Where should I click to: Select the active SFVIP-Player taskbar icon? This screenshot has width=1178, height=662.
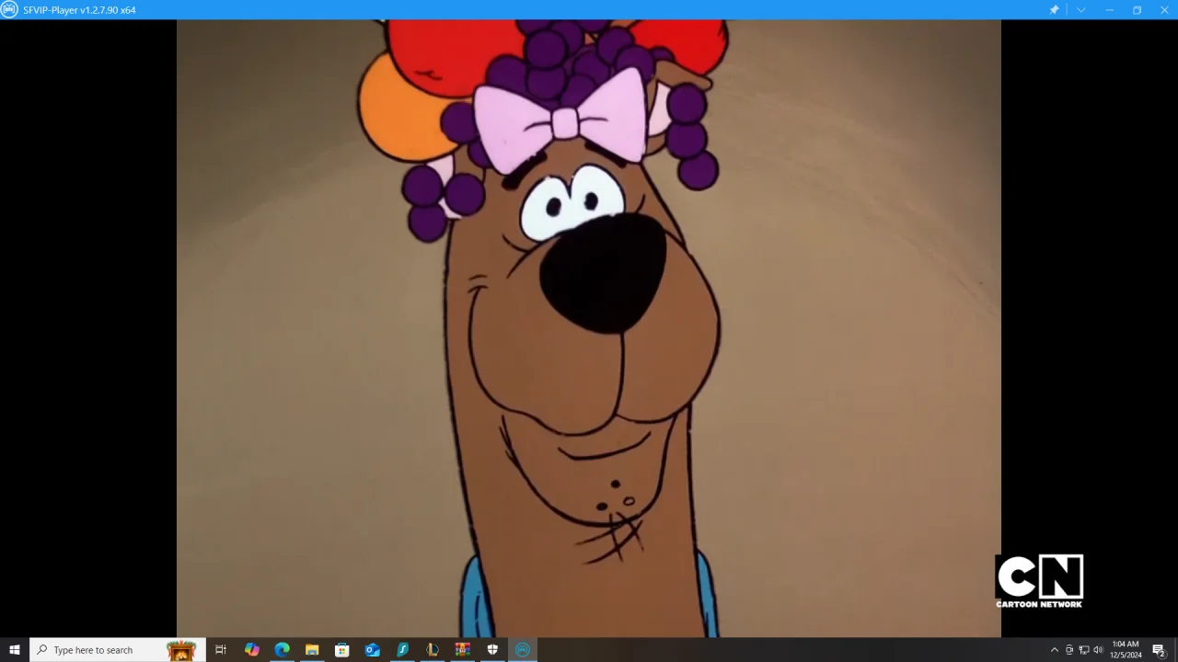[523, 650]
